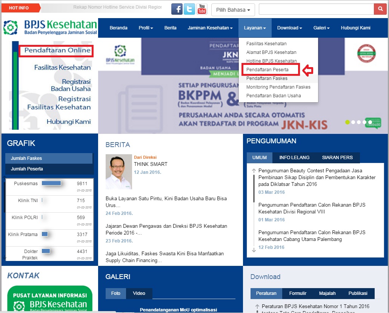
Task: Collapse the Layanan dropdown menu
Action: coord(255,28)
